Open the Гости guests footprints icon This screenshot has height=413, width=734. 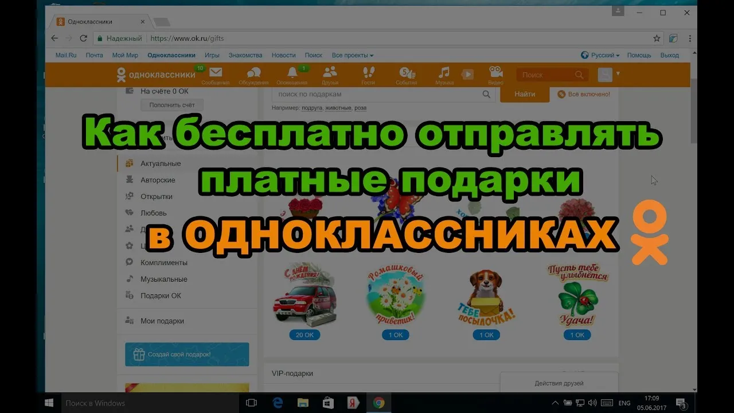[x=368, y=75]
